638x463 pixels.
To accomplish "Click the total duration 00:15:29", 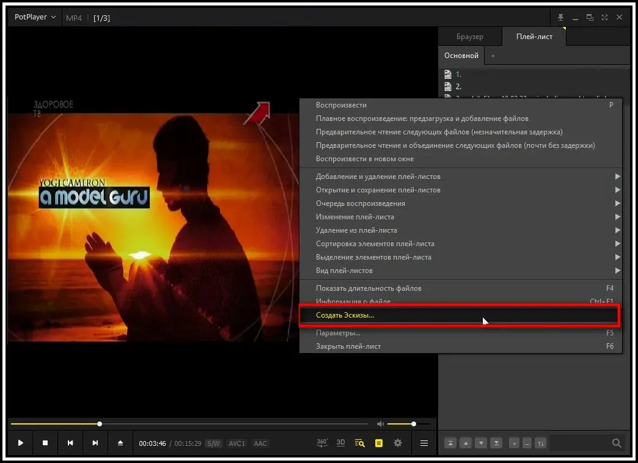I will 188,443.
